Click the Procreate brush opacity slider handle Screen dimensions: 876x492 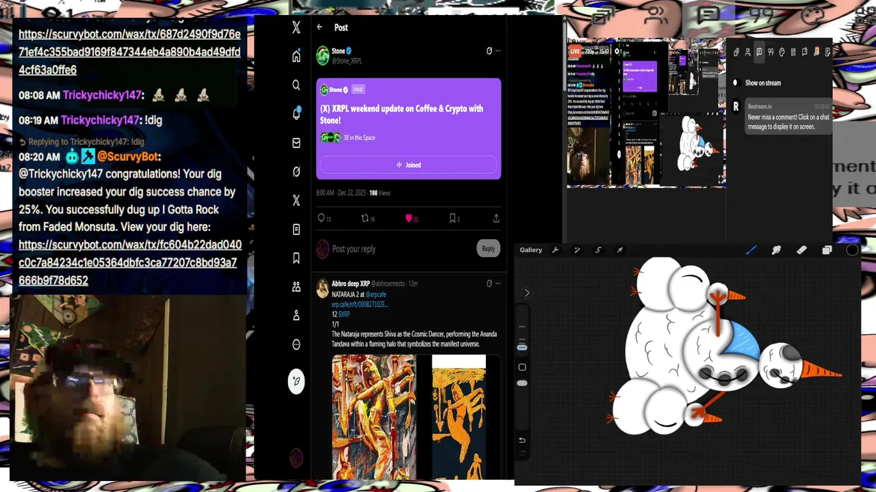point(522,383)
